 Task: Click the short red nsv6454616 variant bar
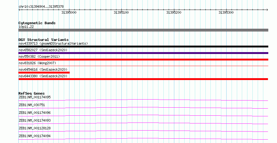[44, 73]
